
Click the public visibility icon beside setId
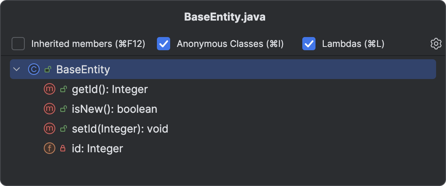[63, 129]
